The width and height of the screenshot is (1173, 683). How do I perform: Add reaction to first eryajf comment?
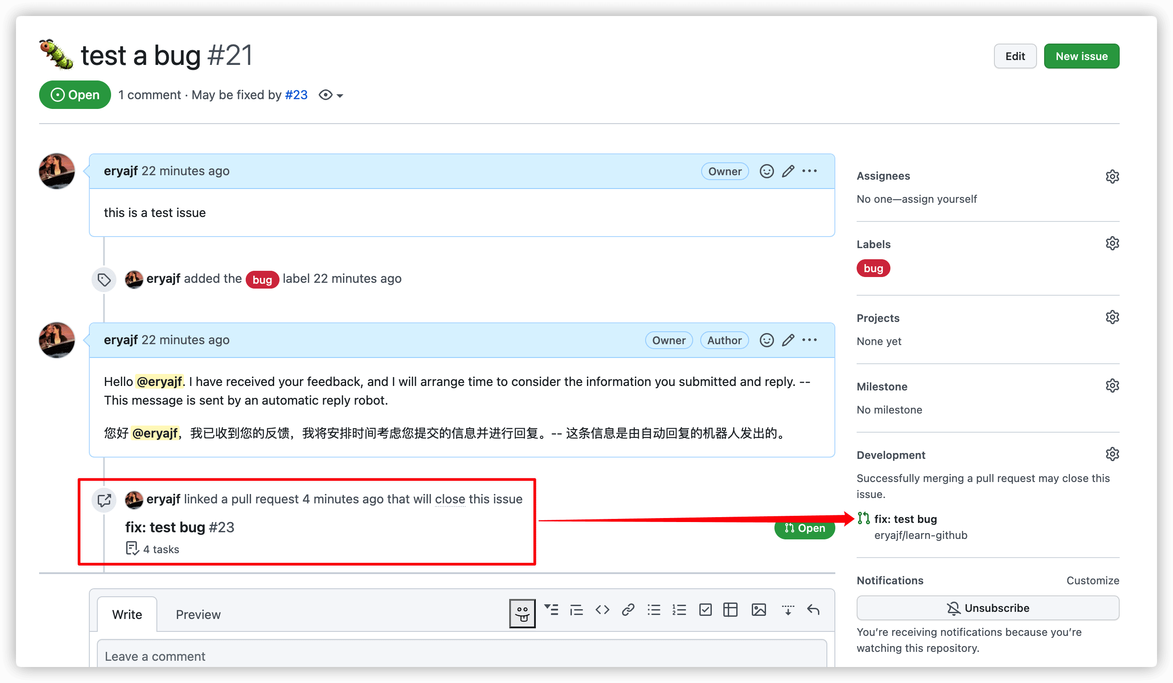click(x=766, y=172)
